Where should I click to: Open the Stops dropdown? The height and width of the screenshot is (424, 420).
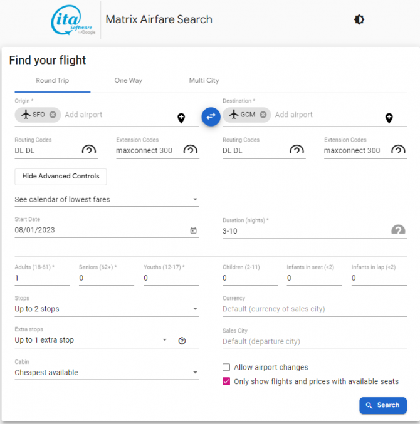(107, 309)
